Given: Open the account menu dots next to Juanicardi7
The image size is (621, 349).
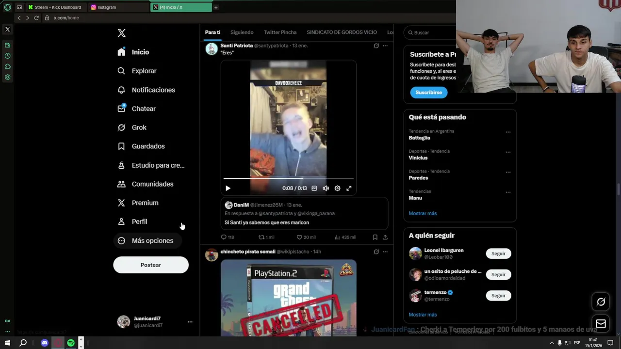Looking at the screenshot, I should [x=190, y=322].
